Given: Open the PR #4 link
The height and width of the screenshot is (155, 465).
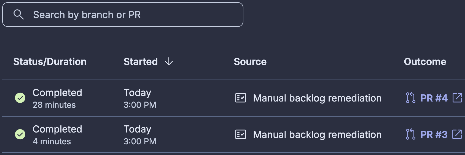Looking at the screenshot, I should (434, 98).
